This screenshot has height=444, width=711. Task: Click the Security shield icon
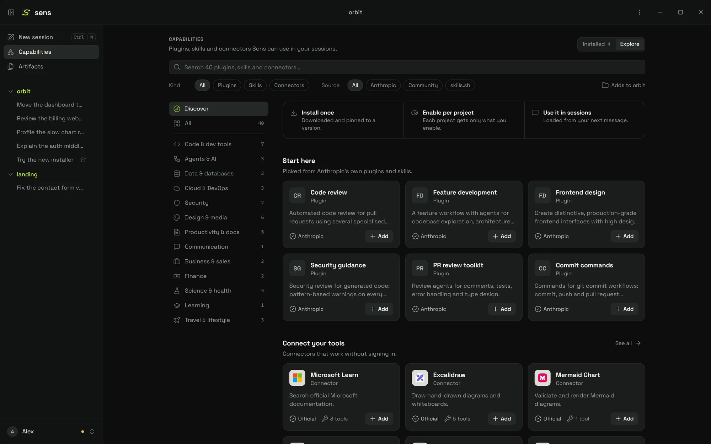pyautogui.click(x=177, y=203)
